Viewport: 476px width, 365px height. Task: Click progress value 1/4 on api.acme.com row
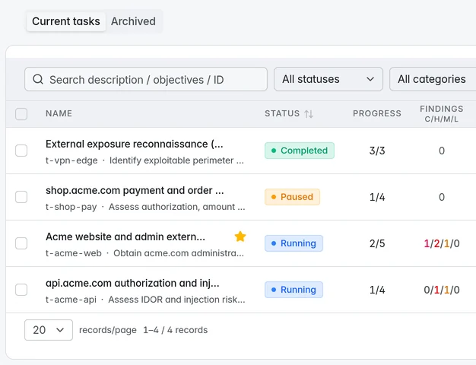(377, 290)
